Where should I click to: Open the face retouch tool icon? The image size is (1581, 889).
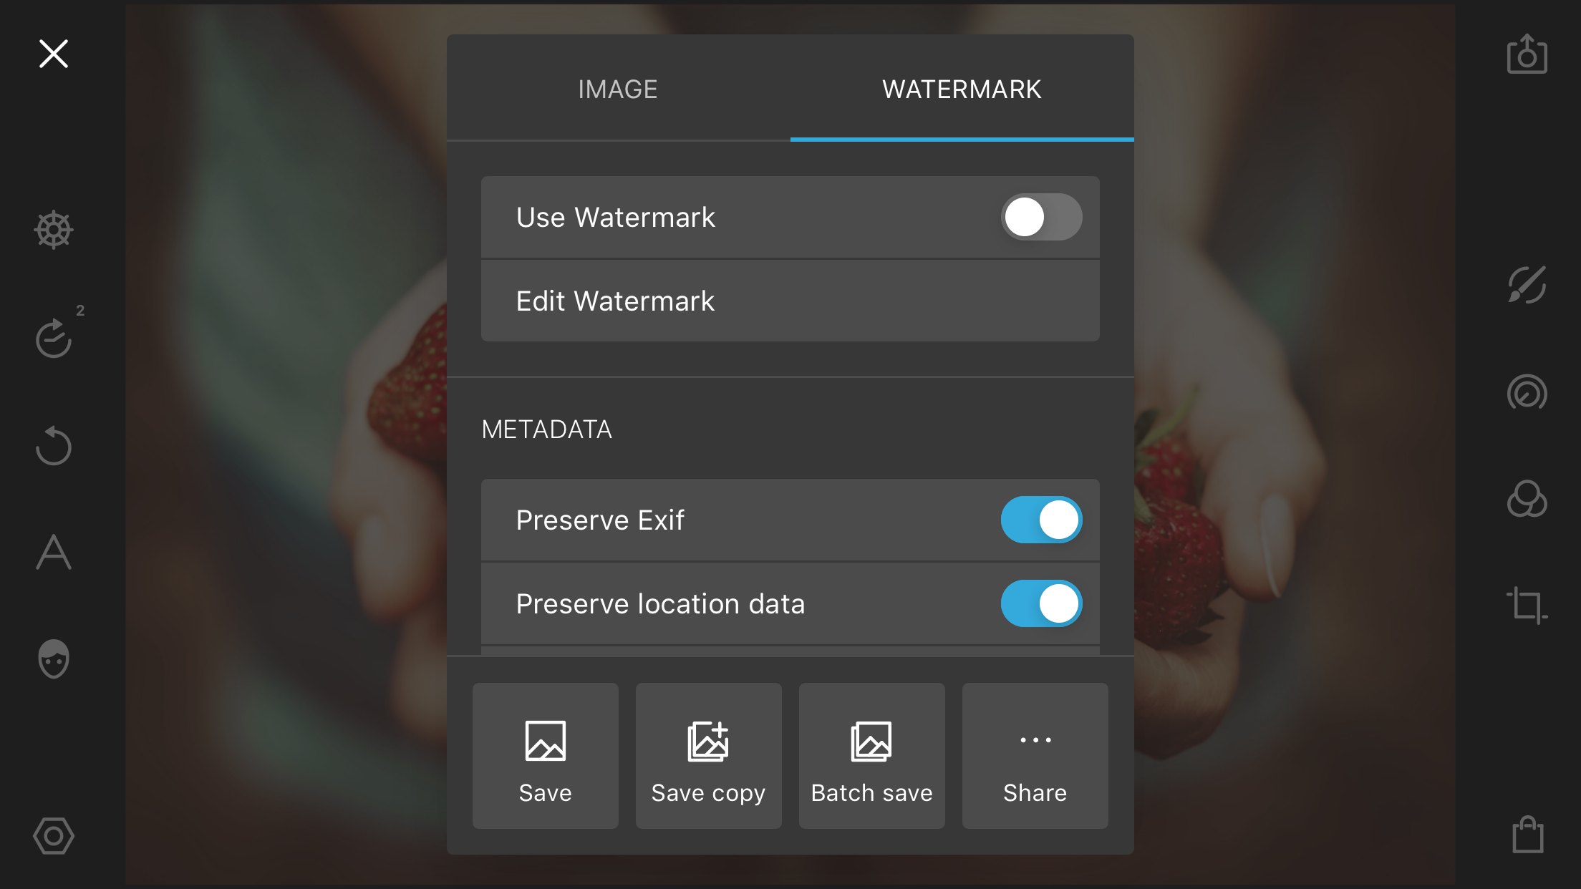coord(54,659)
